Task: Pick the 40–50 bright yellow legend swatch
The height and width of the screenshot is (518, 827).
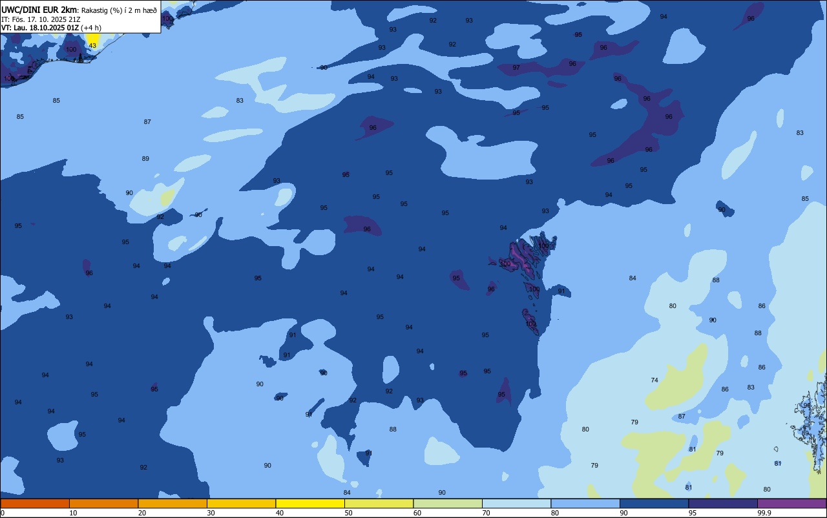Action: tap(310, 504)
